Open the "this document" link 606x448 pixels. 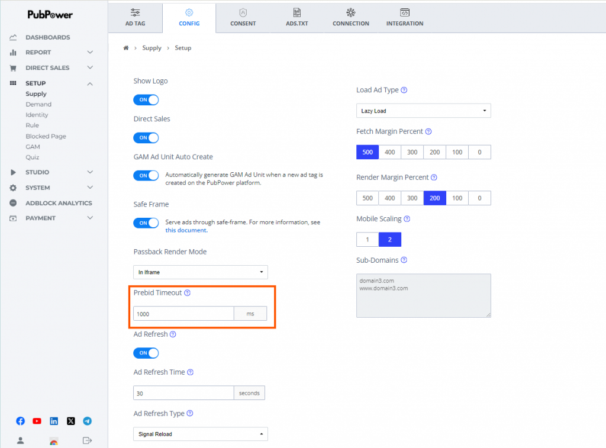(x=186, y=230)
